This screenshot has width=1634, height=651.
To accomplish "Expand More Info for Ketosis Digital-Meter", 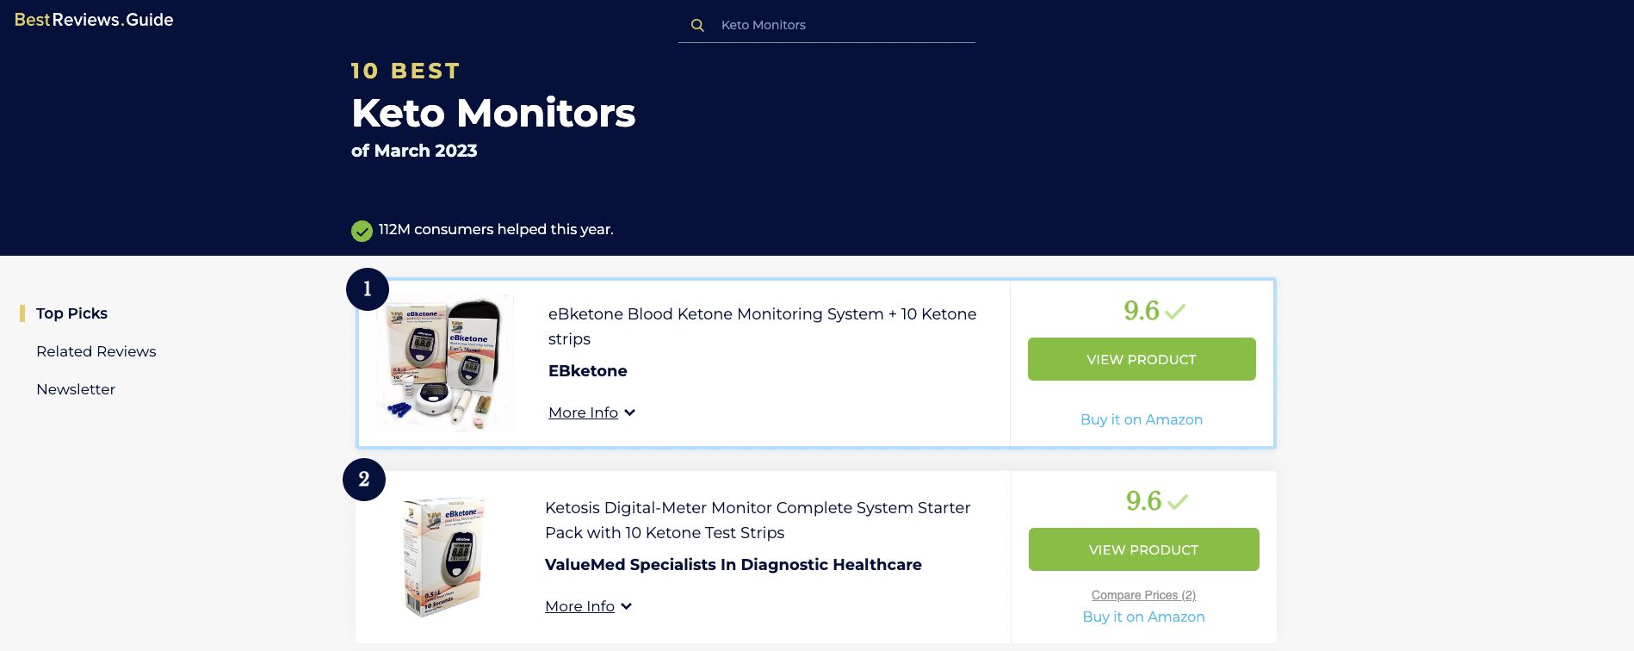I will click(x=579, y=606).
